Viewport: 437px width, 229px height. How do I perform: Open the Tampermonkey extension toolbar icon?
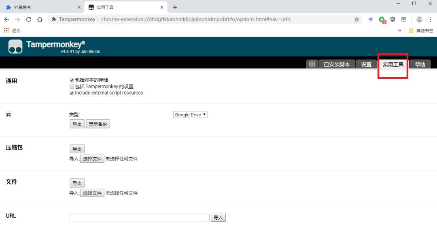point(404,19)
